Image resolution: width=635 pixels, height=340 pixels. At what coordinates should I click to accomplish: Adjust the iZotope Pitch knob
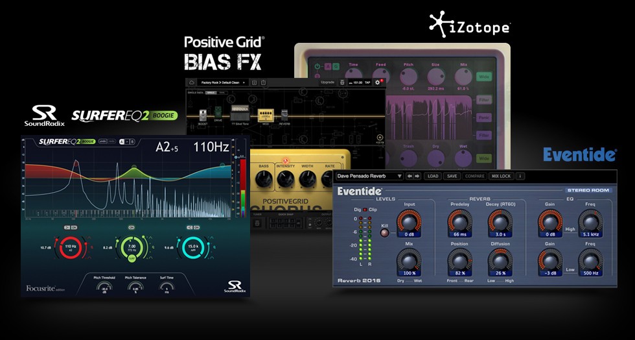pyautogui.click(x=409, y=77)
